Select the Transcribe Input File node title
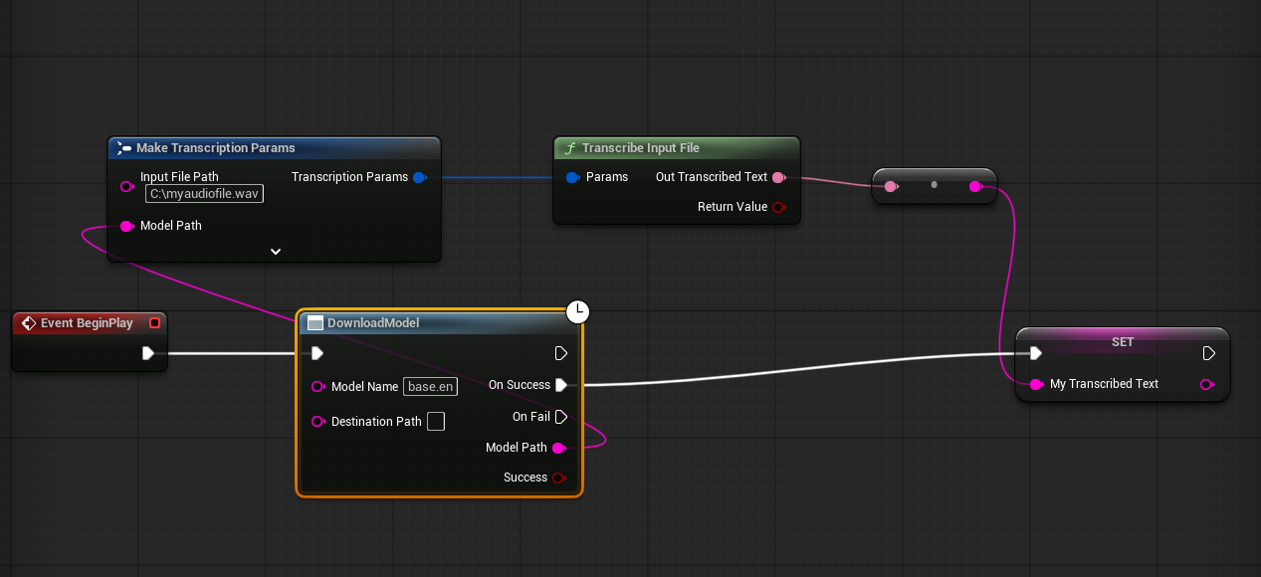 [x=641, y=148]
